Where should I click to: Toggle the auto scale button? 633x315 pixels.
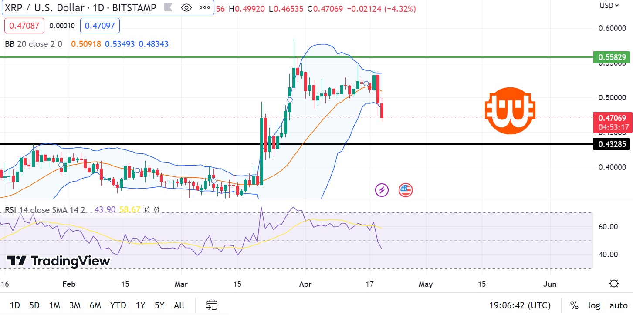[x=618, y=305]
